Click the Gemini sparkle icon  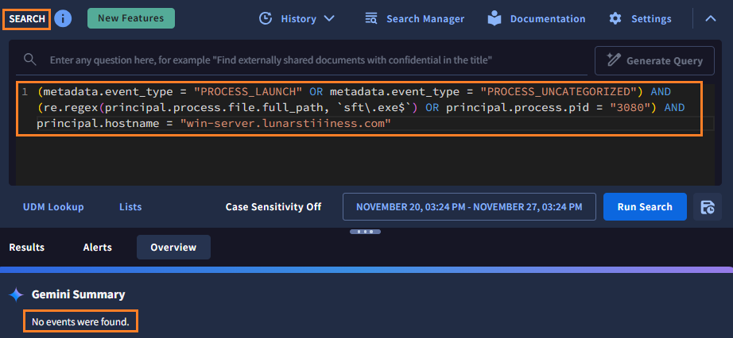coord(16,294)
